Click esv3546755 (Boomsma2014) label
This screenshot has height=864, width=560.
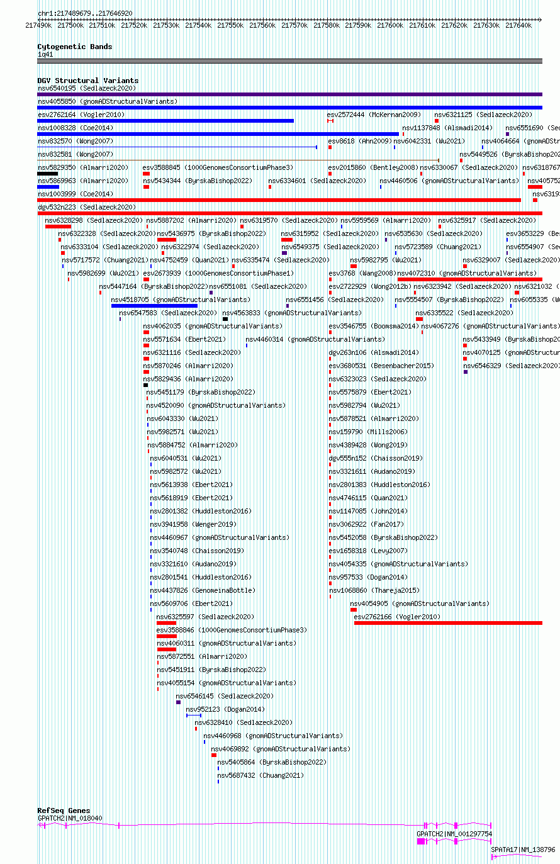373,326
